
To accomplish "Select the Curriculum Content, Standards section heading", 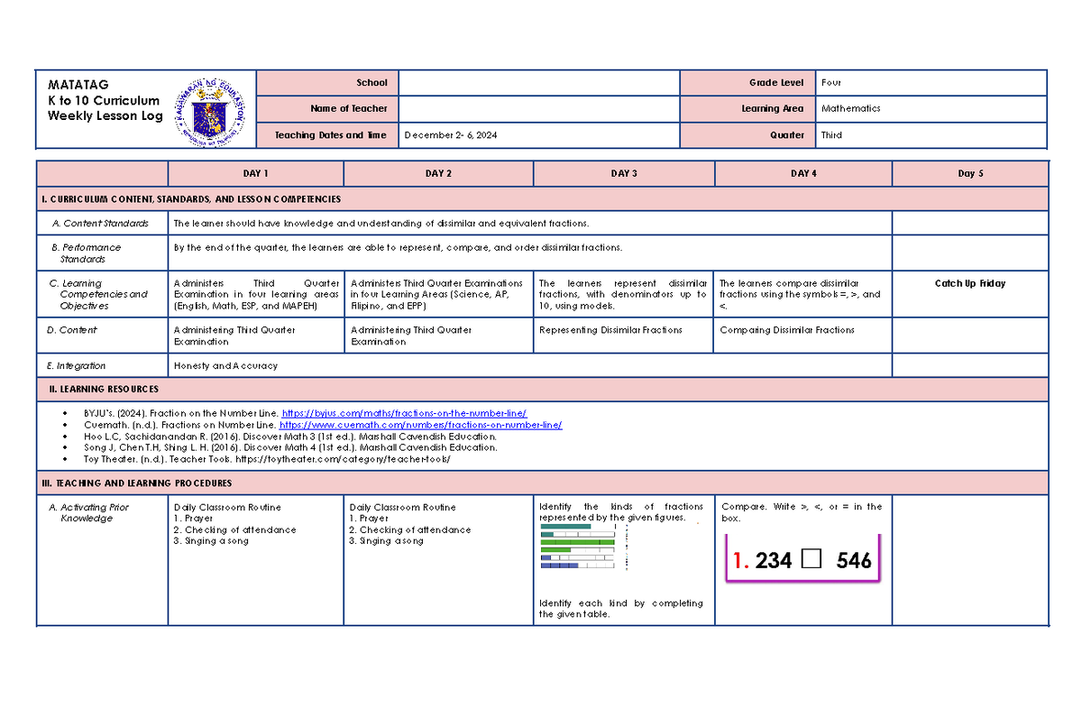I will 191,198.
